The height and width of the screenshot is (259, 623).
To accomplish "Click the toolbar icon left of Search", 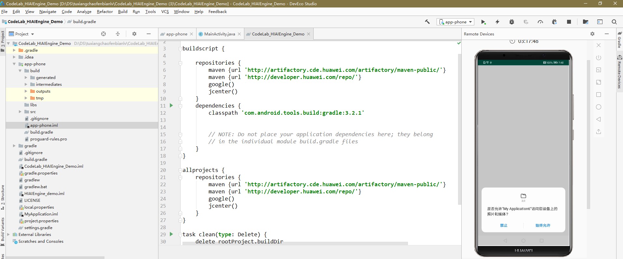I will 600,22.
